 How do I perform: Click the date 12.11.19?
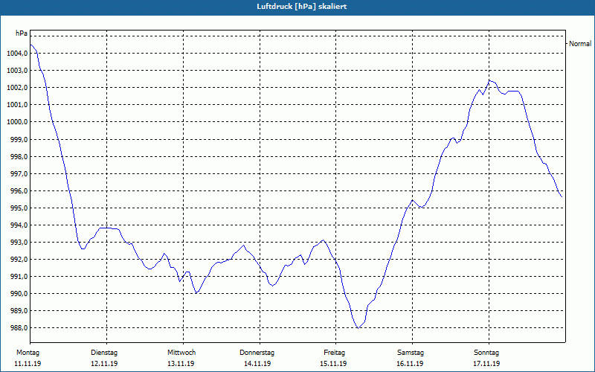[104, 364]
